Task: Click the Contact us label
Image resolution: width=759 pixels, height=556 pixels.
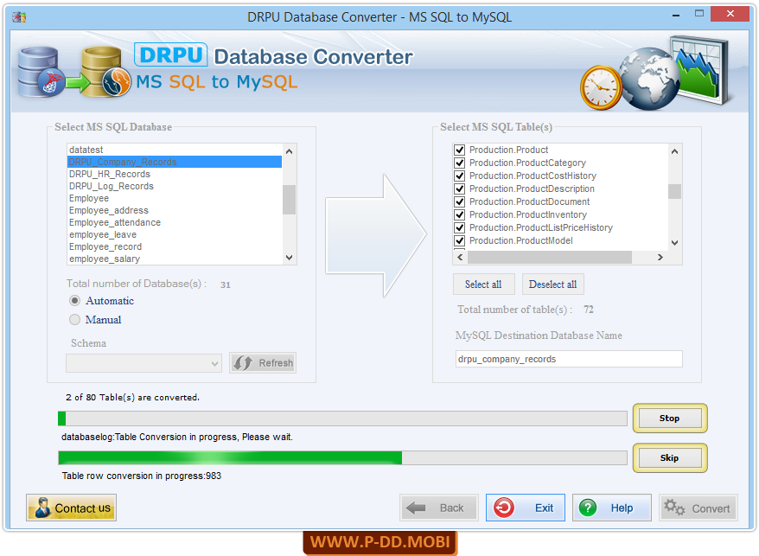Action: coord(82,508)
